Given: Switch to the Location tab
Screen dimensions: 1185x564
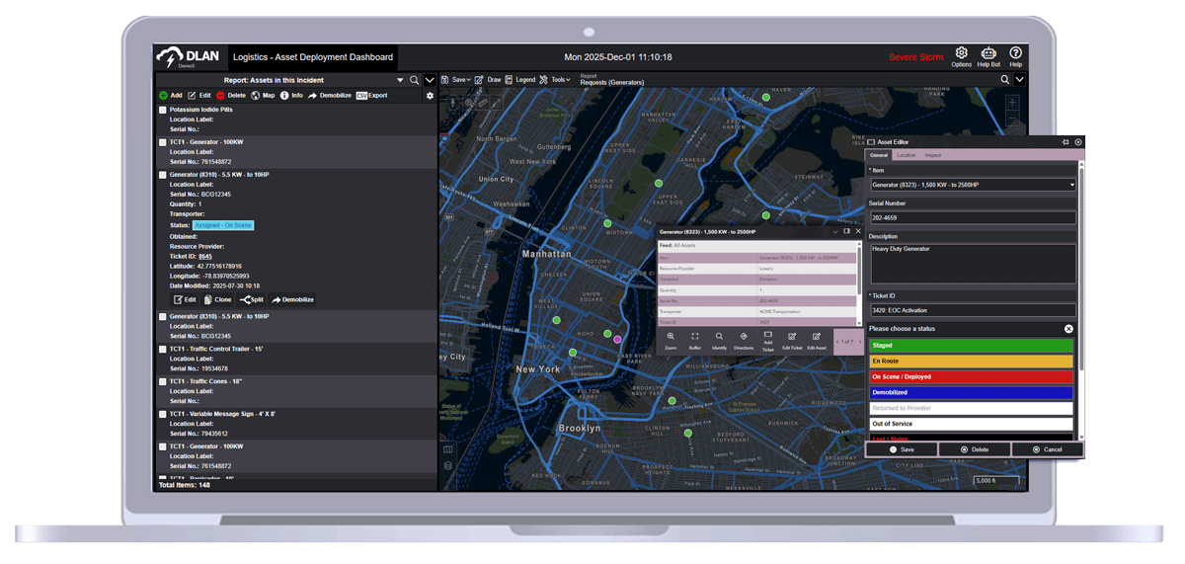Looking at the screenshot, I should [x=905, y=155].
